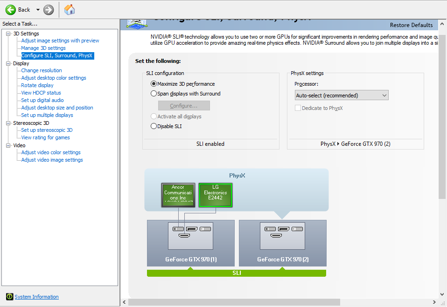Screen dimensions: 447x307
Task: Collapse the Display tree node
Action: 8,63
